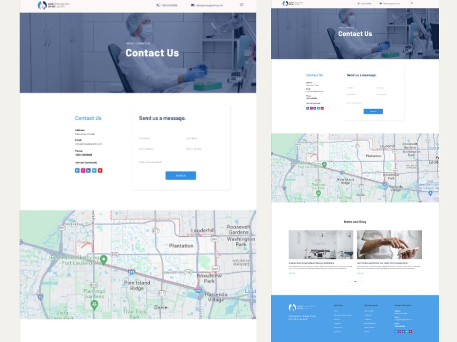
Task: Open Instagram icon in right mockup contact section
Action: pyautogui.click(x=311, y=108)
